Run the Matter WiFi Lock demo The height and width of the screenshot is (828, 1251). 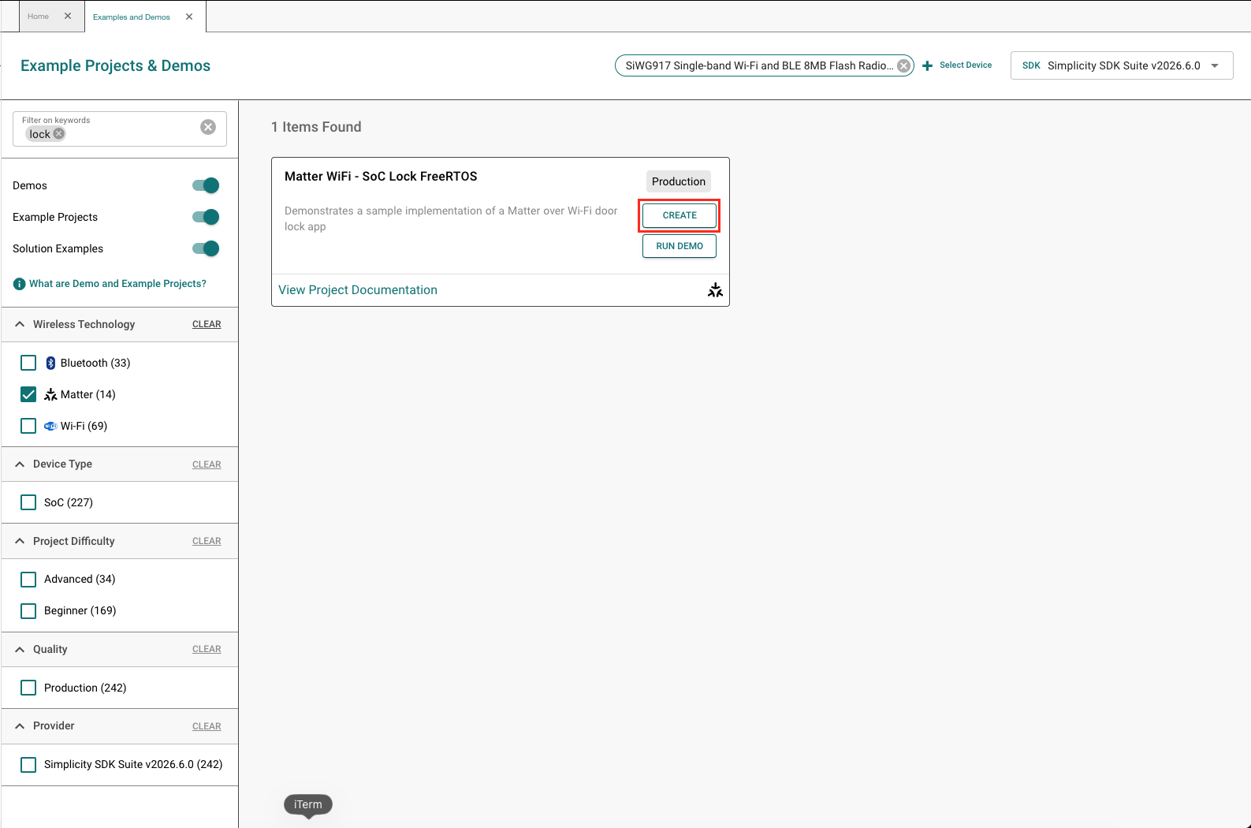[679, 246]
